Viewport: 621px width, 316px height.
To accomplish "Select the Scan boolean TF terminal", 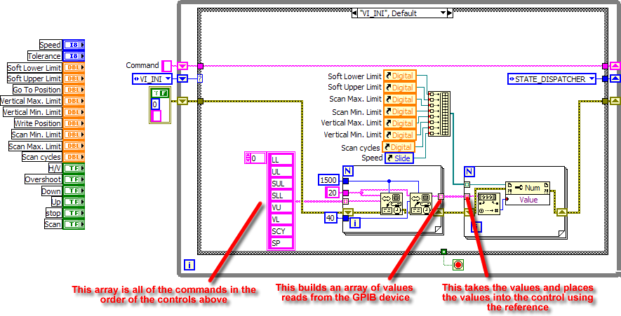I will [x=74, y=224].
